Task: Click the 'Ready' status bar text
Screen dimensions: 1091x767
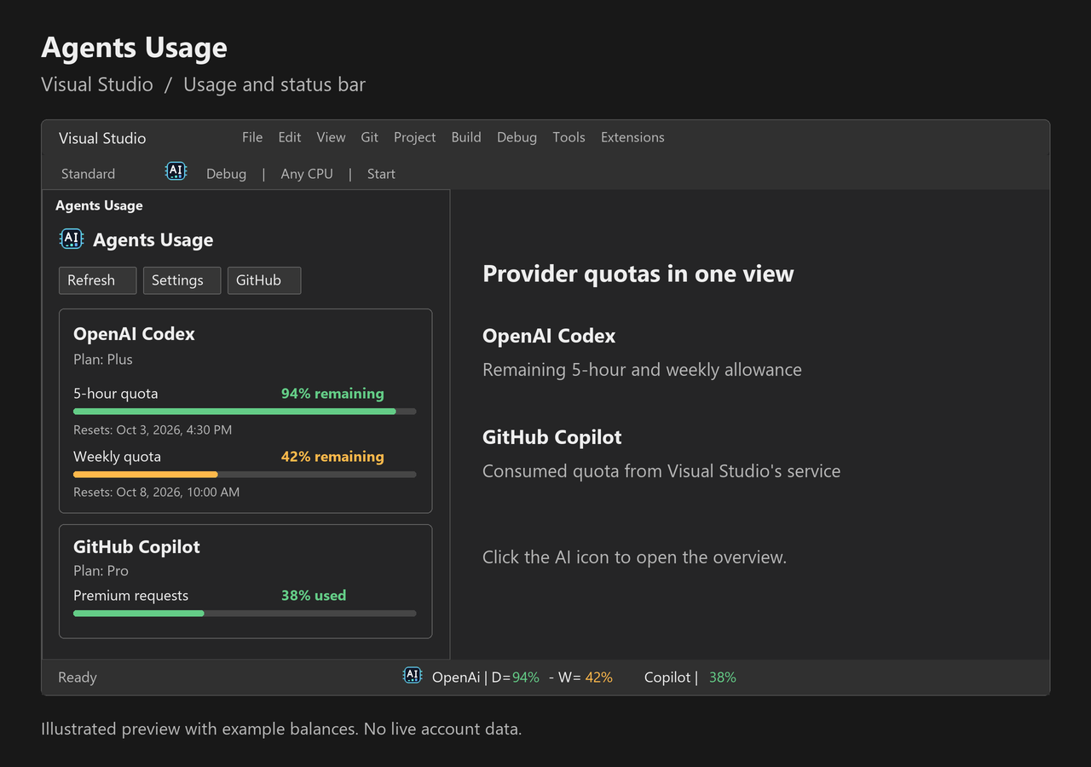Action: (78, 678)
